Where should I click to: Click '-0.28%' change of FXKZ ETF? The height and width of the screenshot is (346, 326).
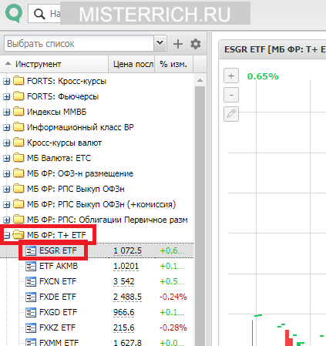click(173, 328)
